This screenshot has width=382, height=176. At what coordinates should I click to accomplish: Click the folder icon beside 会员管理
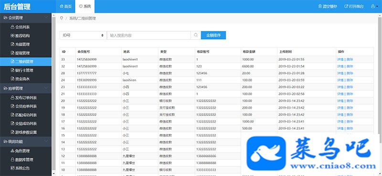tap(5, 18)
